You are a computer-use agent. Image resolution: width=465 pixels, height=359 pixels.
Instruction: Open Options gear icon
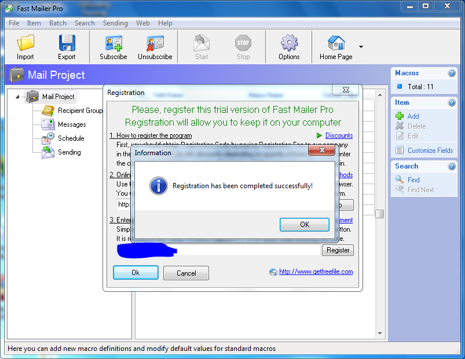[x=289, y=43]
